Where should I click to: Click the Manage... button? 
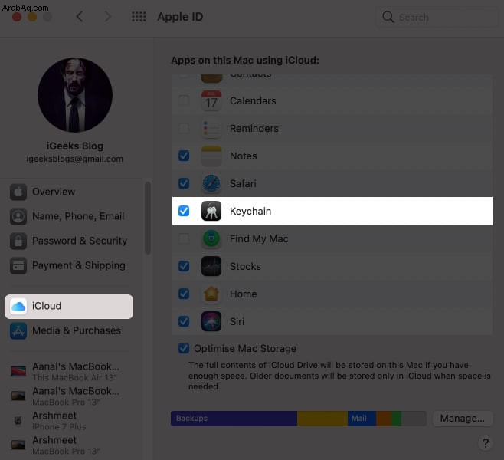[x=462, y=418]
